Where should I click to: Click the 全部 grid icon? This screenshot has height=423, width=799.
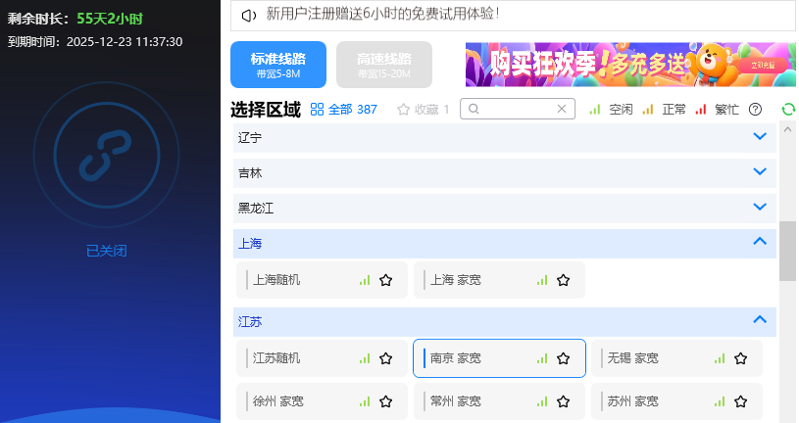317,110
